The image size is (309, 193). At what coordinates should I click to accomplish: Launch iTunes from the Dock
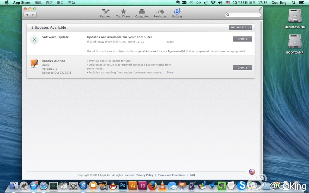click(83, 186)
